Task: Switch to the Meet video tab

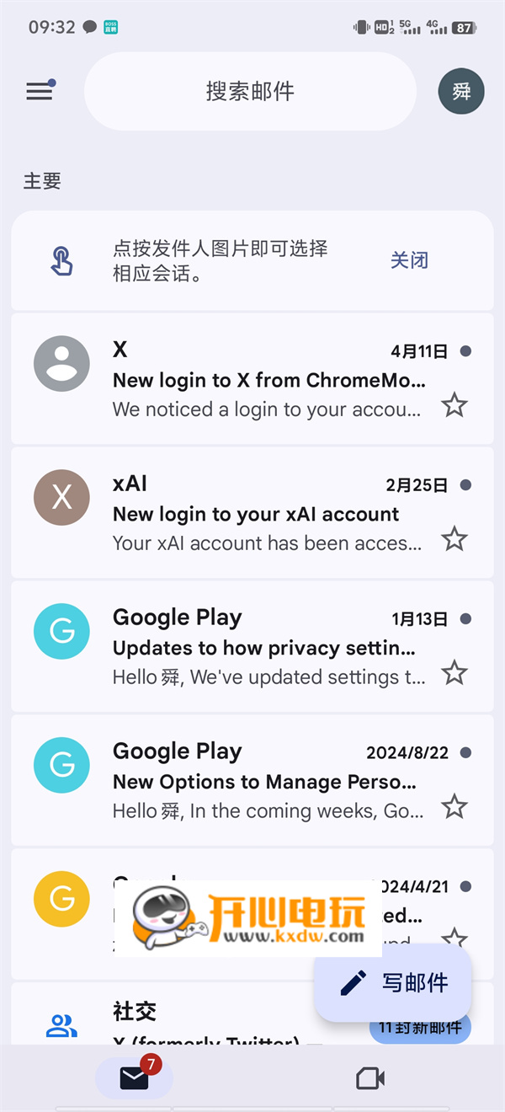Action: coord(370,1078)
